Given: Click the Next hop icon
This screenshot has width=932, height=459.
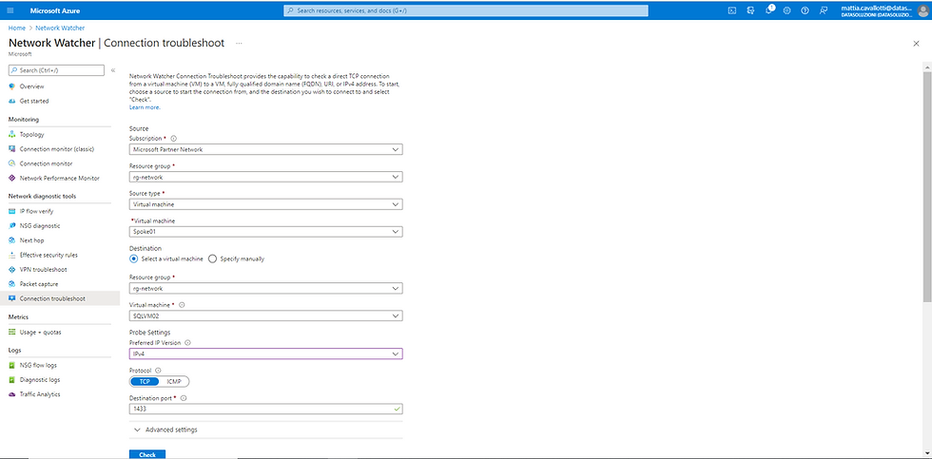Looking at the screenshot, I should tap(11, 240).
